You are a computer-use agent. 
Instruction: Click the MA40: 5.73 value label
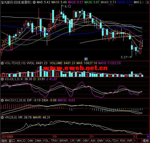click(x=108, y=2)
